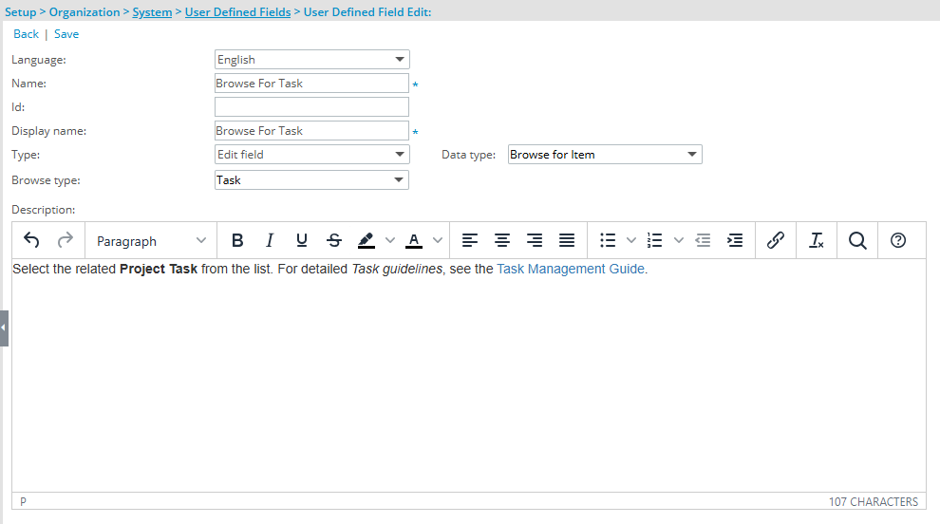This screenshot has width=940, height=524.
Task: Click the Save link
Action: (66, 34)
